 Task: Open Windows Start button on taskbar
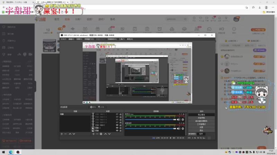[x=3, y=152]
